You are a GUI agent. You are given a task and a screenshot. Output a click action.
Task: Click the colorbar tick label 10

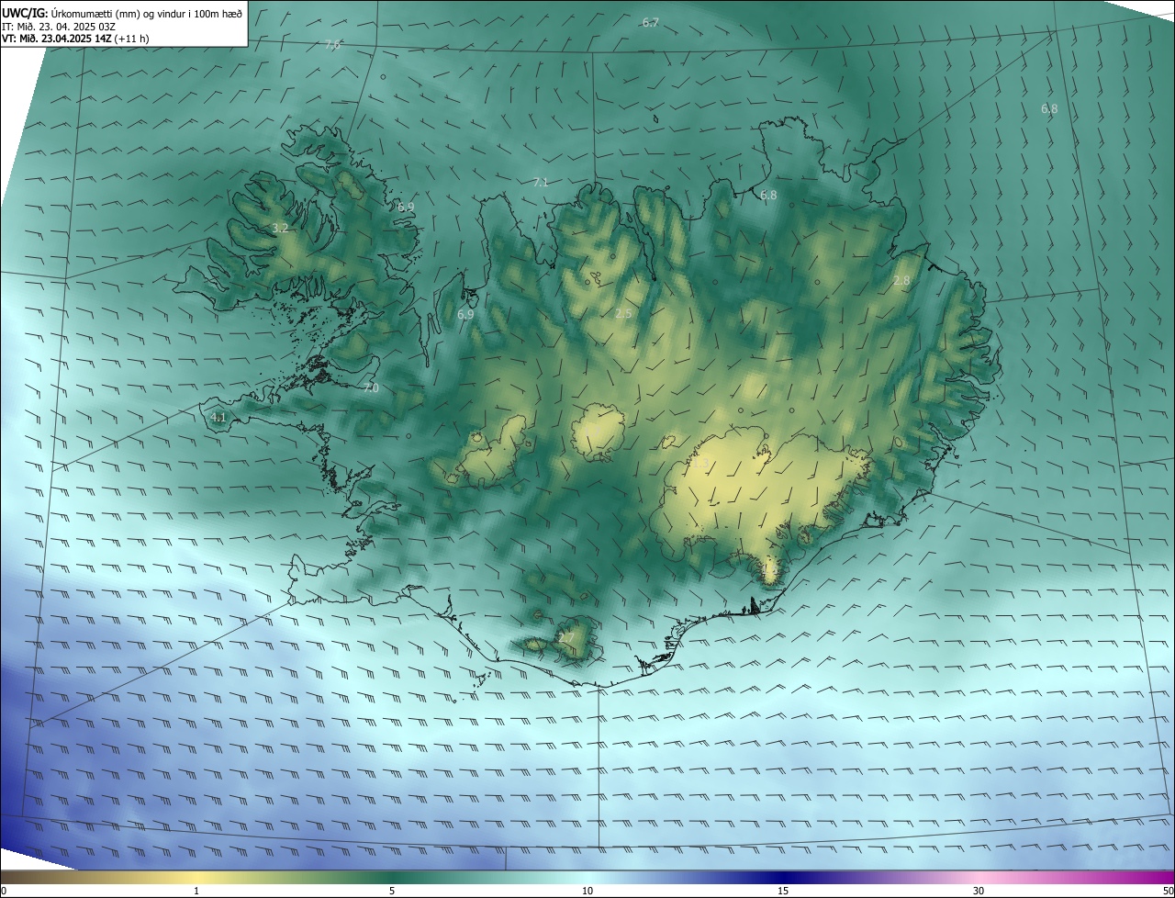point(587,891)
